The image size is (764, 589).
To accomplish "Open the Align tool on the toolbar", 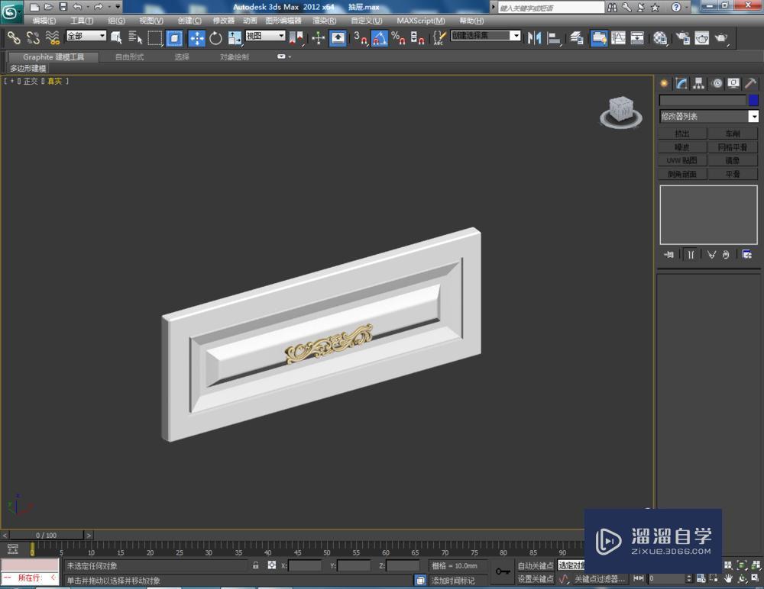I will (553, 37).
